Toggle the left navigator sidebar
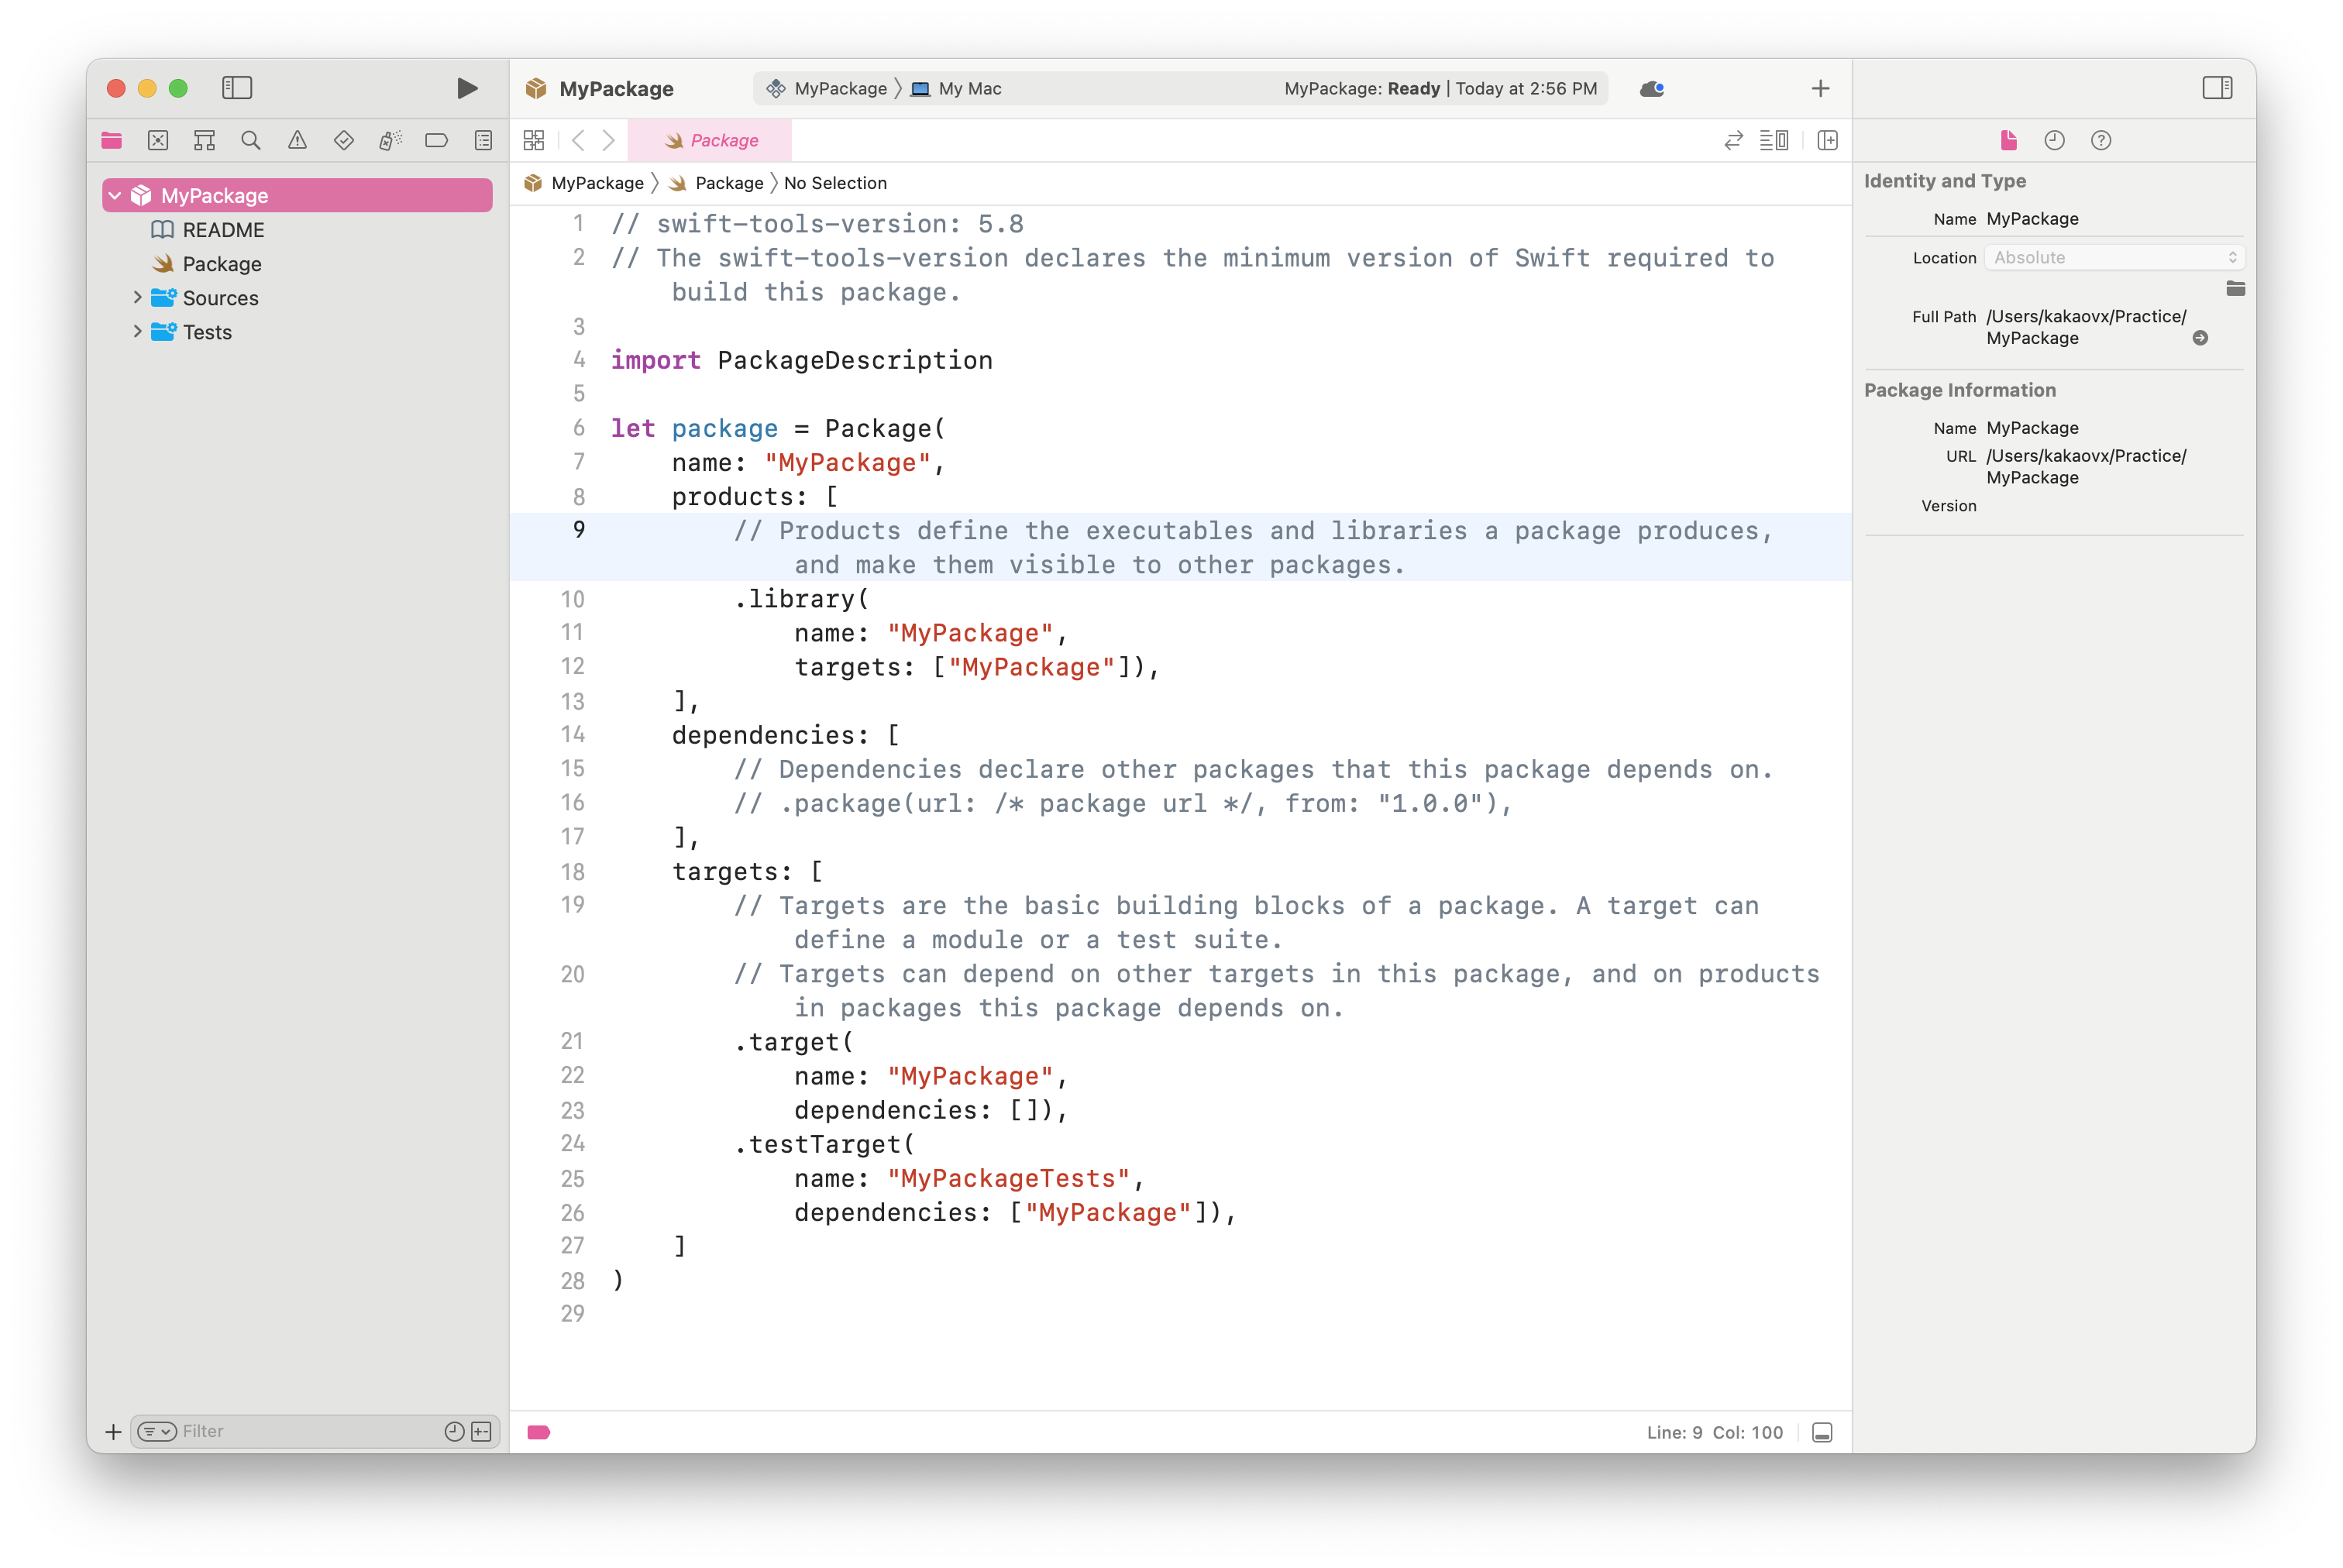 click(238, 88)
